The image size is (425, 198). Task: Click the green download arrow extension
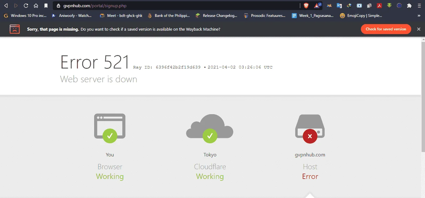(x=389, y=6)
